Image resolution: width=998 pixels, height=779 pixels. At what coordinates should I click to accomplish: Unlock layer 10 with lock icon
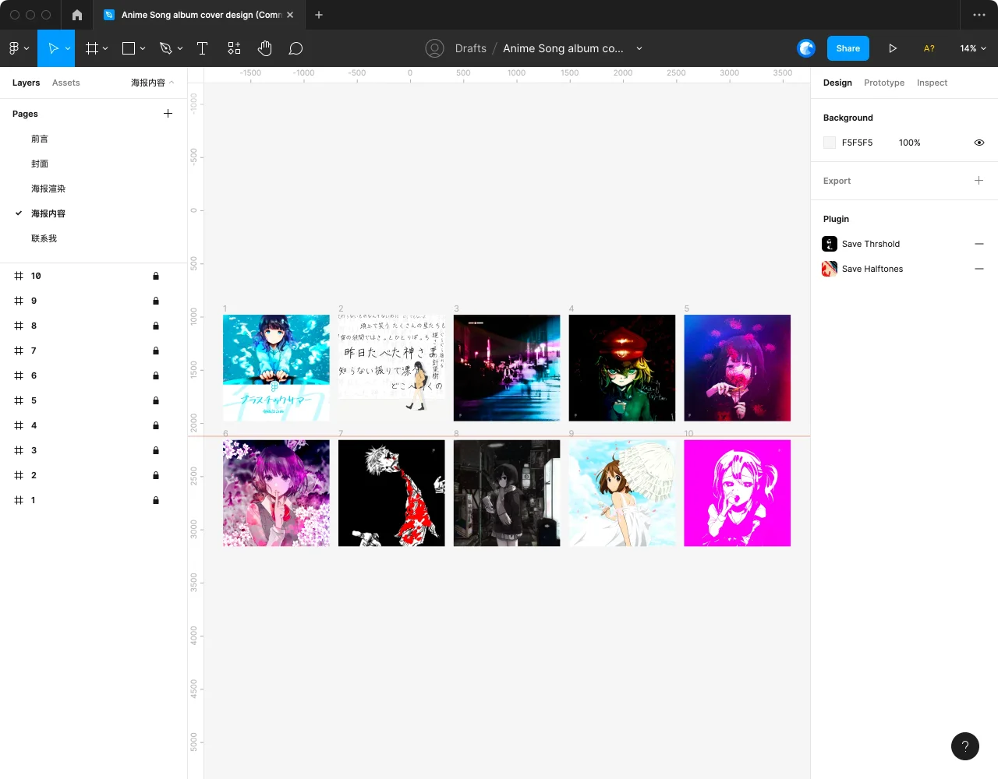[156, 276]
